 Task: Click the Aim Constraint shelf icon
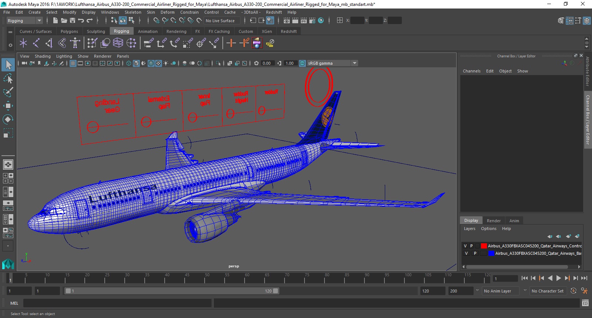[201, 43]
